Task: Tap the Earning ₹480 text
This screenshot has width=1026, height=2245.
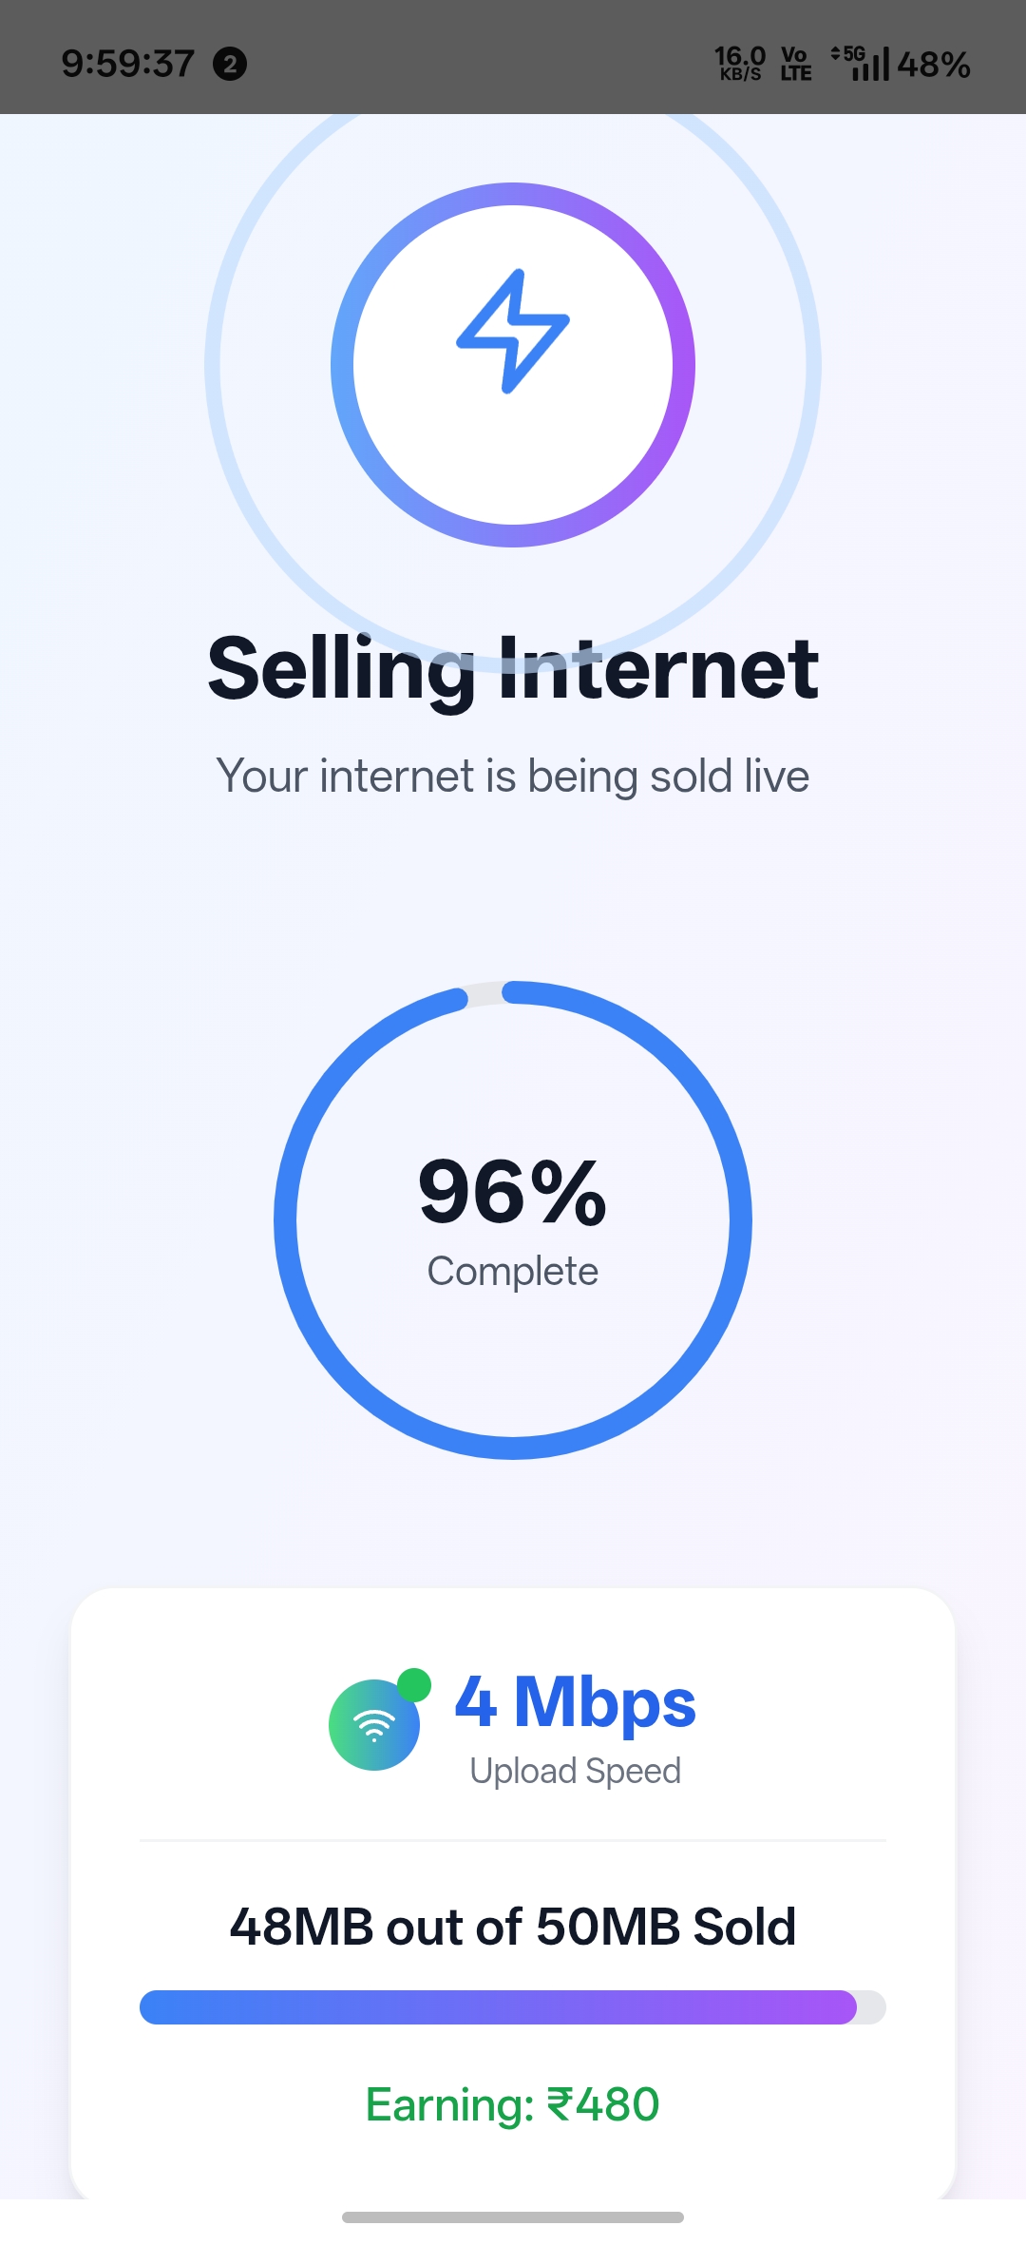Action: [x=513, y=2104]
